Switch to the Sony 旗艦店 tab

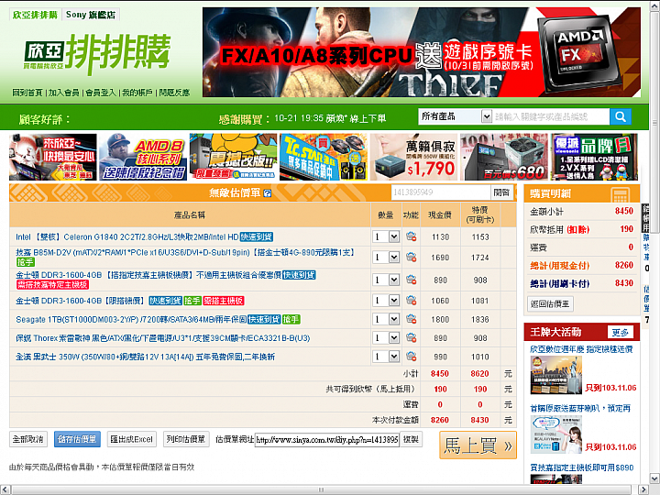pos(91,15)
